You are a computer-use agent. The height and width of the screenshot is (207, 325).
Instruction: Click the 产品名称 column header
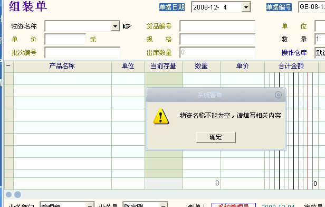tap(62, 66)
